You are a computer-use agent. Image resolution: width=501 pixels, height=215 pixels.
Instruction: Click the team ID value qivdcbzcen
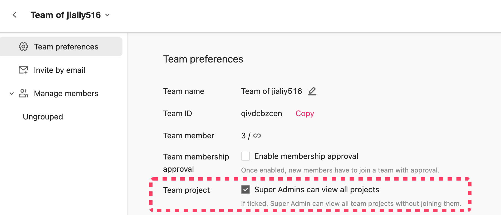pos(262,113)
